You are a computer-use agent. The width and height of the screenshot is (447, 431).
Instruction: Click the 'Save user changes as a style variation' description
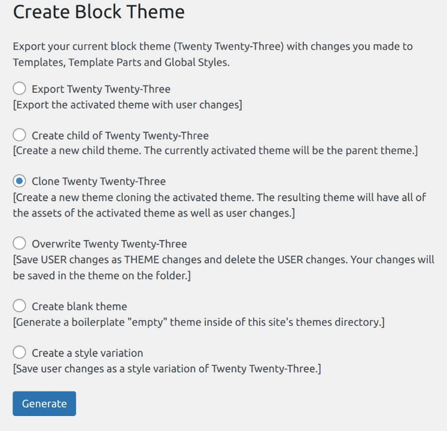tap(167, 369)
